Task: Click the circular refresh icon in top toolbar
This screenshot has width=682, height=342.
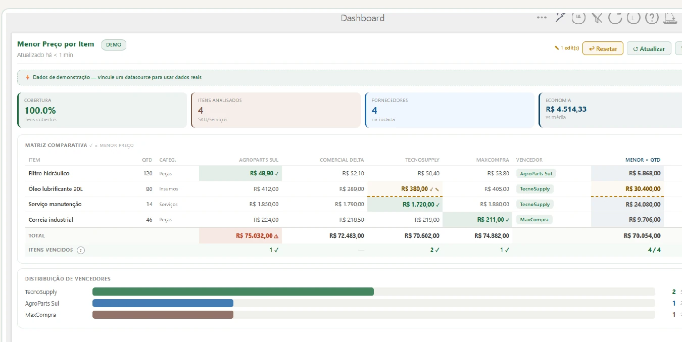Action: pyautogui.click(x=615, y=18)
